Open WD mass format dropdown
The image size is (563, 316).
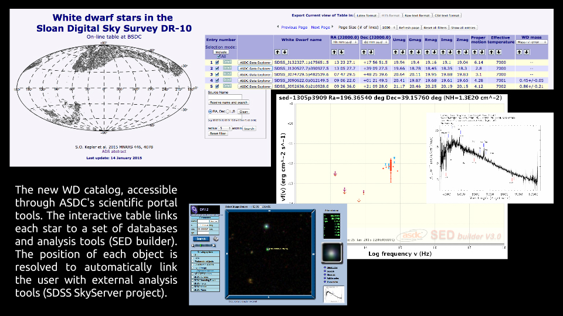(532, 42)
